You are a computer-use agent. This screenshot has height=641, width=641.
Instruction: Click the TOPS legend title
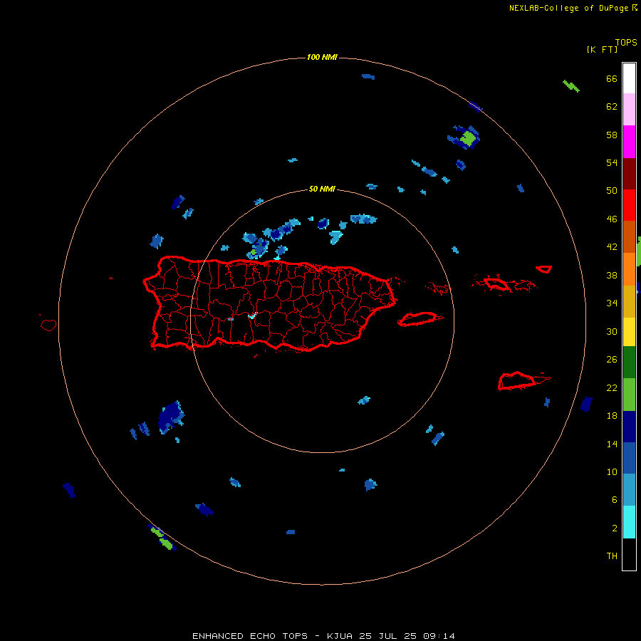(626, 42)
